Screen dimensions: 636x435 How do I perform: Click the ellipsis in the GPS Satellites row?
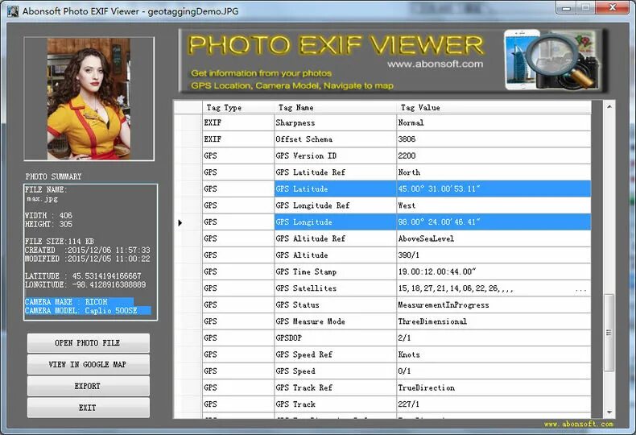pos(580,290)
